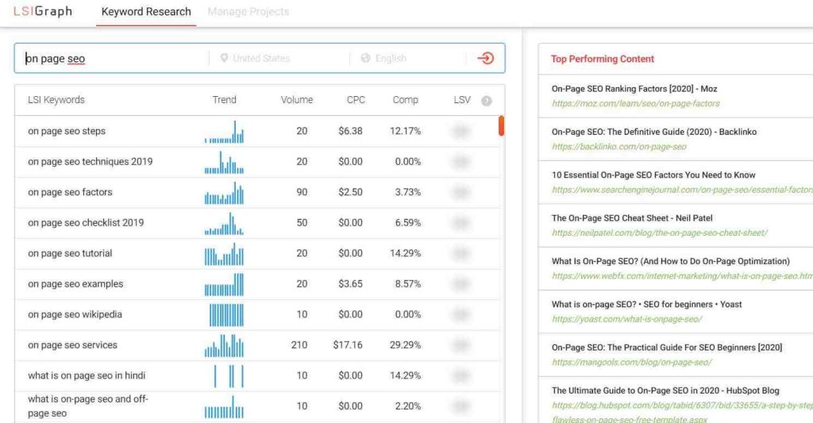This screenshot has height=423, width=813.
Task: Open HubSpot Ultimate Guide title
Action: (665, 390)
